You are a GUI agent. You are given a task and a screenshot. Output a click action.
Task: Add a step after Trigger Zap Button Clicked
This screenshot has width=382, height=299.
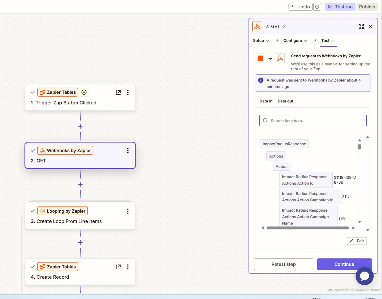pos(80,126)
